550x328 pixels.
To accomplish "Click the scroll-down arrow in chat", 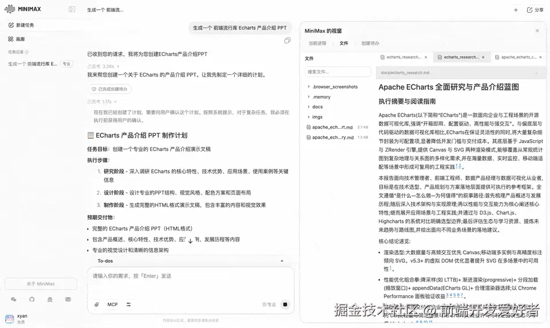I will [190, 241].
